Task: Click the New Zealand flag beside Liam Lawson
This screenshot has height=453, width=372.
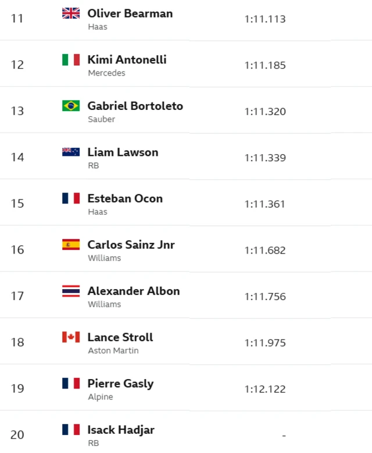Action: [71, 152]
